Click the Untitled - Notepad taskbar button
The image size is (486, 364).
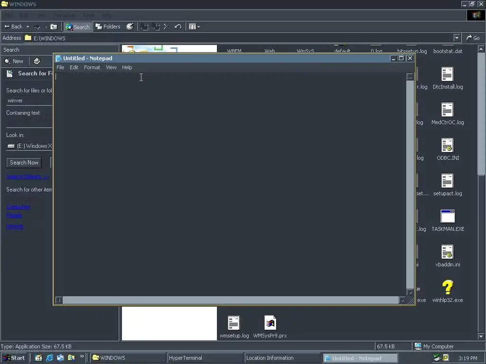pos(360,358)
